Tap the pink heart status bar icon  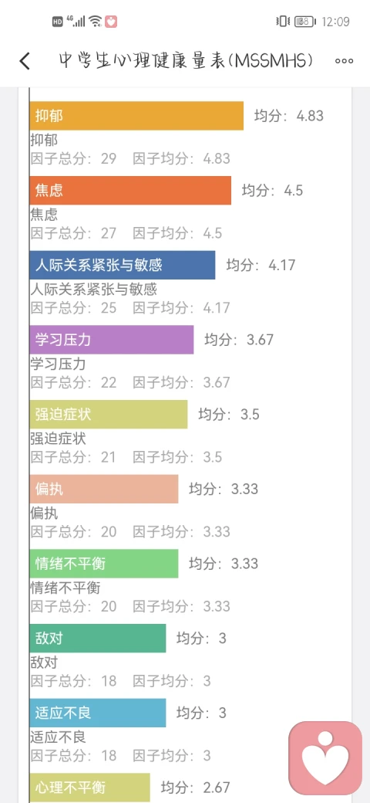click(111, 22)
